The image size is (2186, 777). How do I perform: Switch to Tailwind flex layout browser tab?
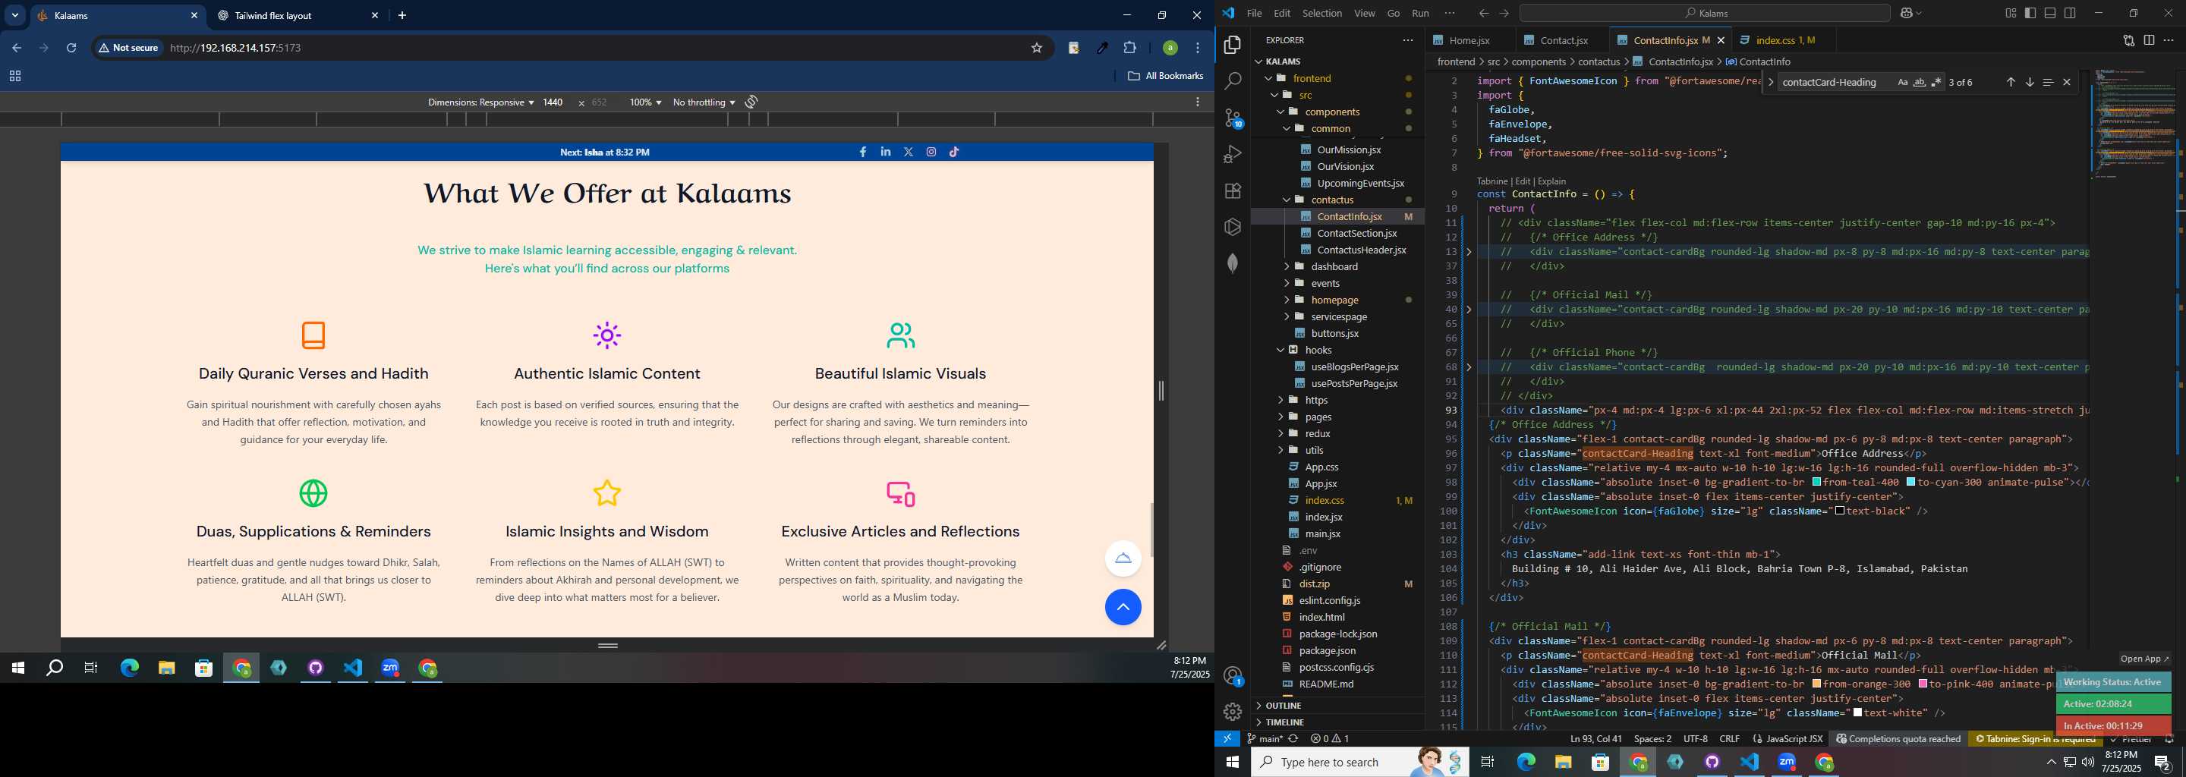(x=297, y=15)
